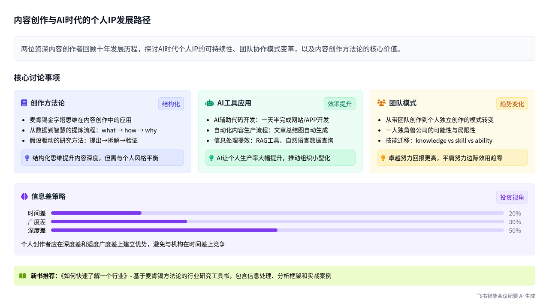Select the 趋势变化 tag badge
The height and width of the screenshot is (306, 549).
512,104
